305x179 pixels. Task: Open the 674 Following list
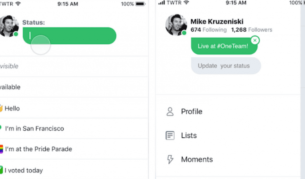(x=209, y=30)
